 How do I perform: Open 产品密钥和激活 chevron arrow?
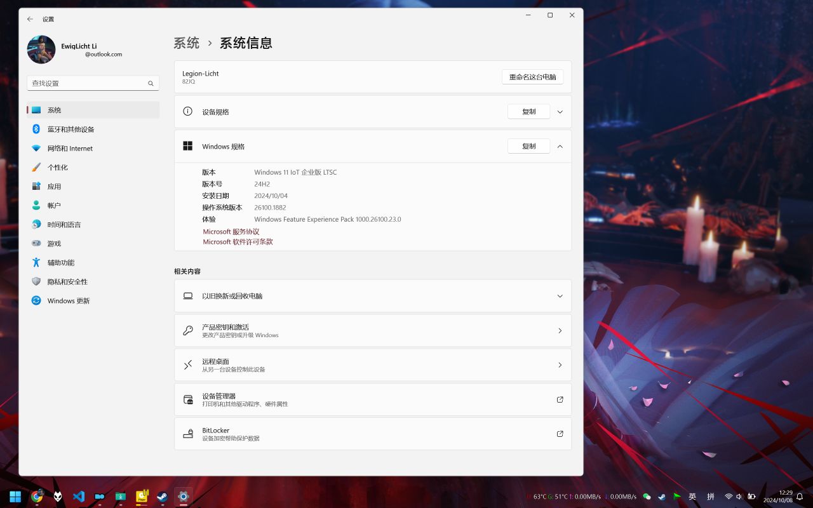[x=560, y=331]
